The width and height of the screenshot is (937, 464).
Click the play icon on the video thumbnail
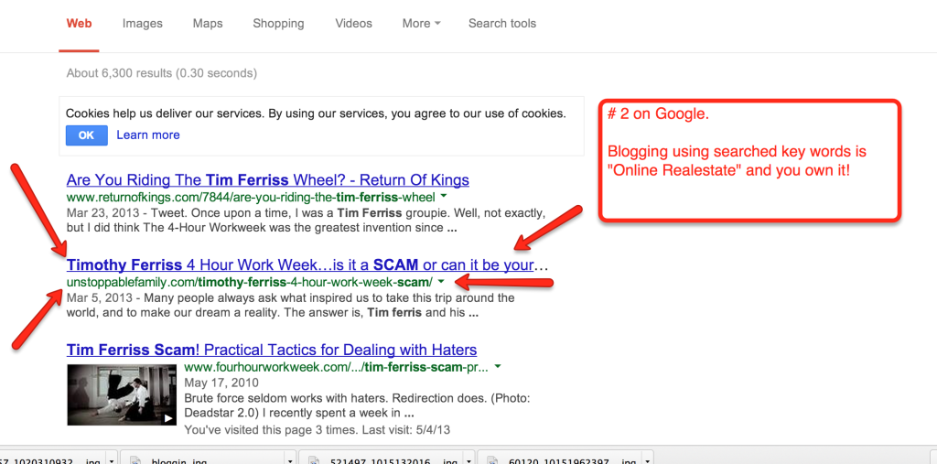pos(169,419)
